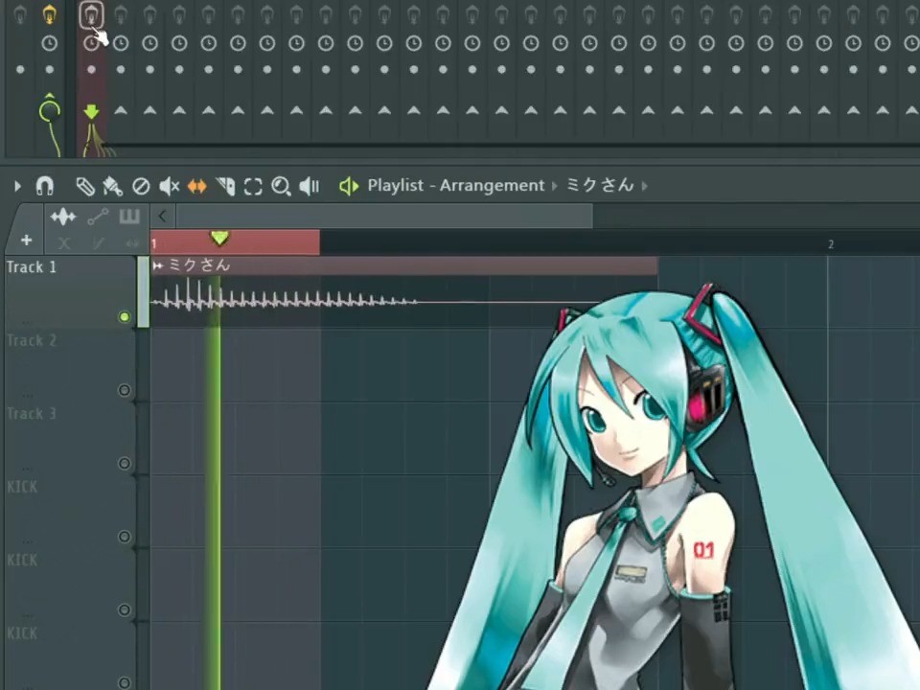Toggle the yellow-lit master mixer track icon

coord(49,14)
